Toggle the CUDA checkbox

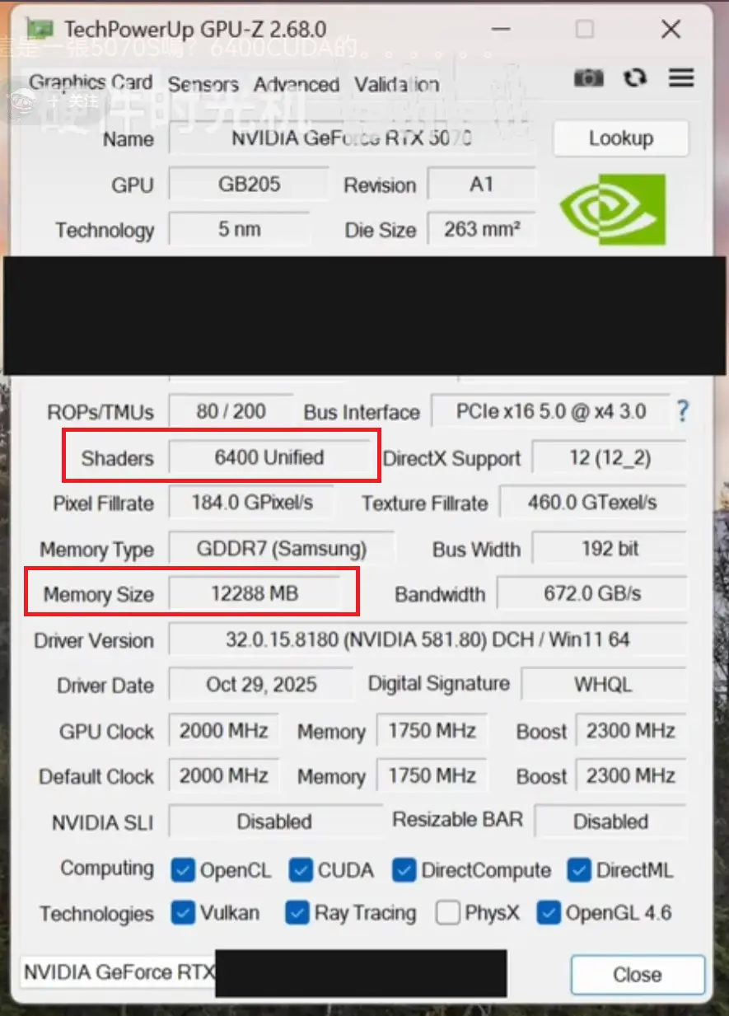click(301, 870)
